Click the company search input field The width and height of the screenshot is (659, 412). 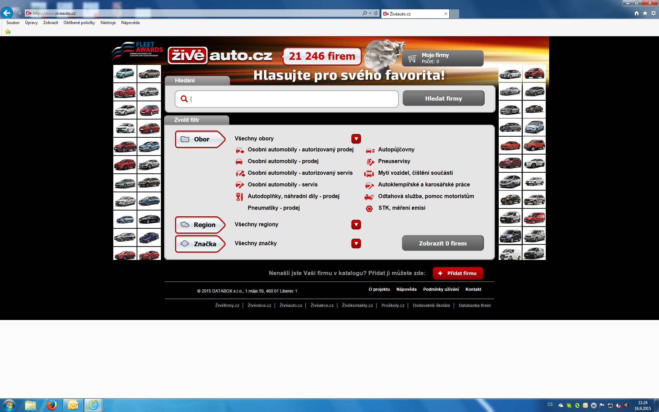coord(287,99)
